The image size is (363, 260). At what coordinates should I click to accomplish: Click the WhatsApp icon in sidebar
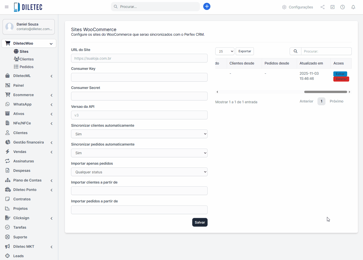[x=8, y=104]
